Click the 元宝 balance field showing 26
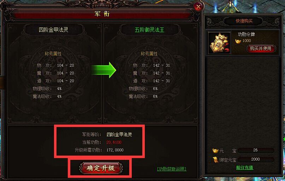The height and width of the screenshot is (181, 285). click(x=256, y=150)
